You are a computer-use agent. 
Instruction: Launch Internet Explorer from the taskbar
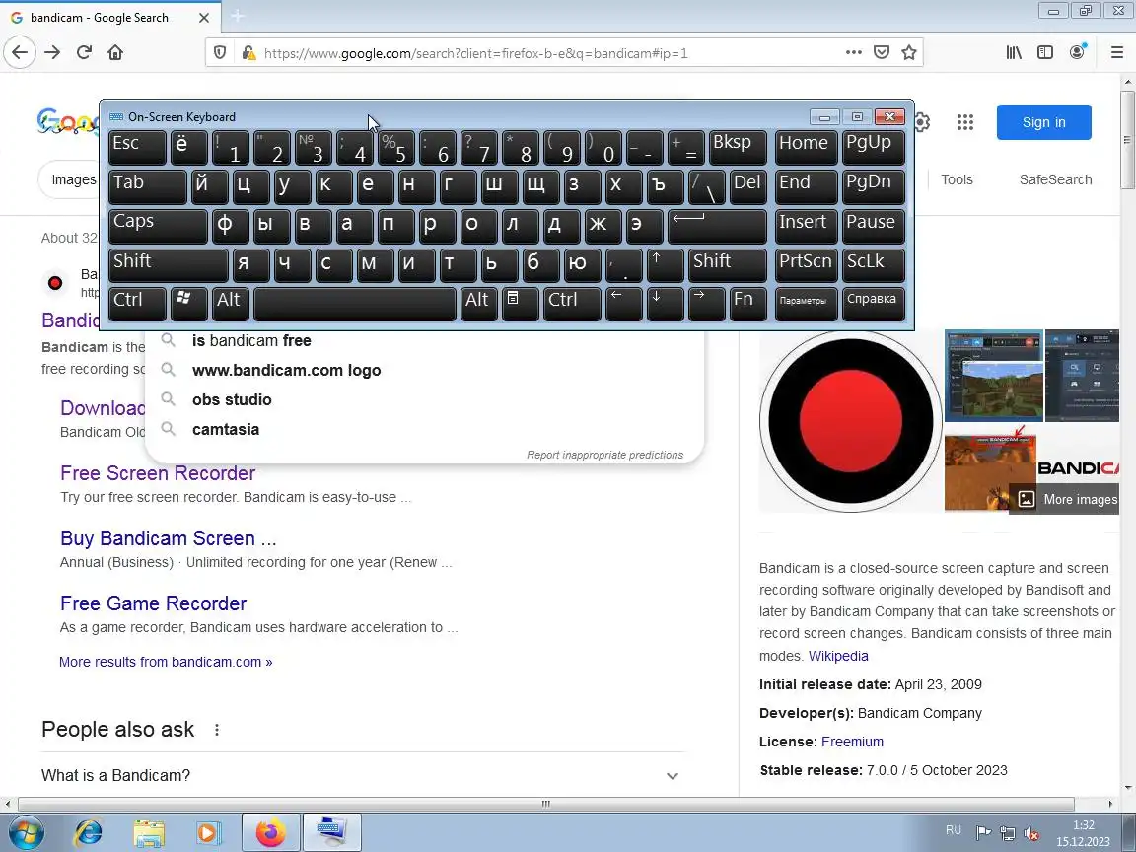pos(88,832)
